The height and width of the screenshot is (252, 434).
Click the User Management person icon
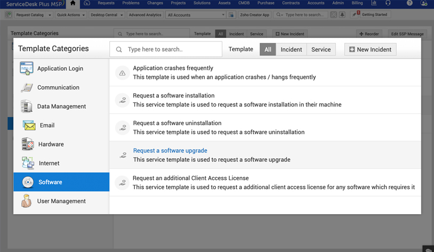[x=26, y=201]
